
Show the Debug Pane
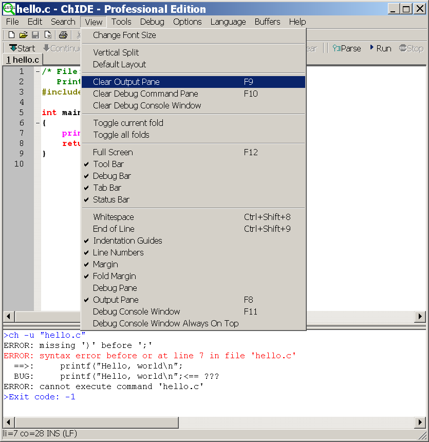(193, 288)
